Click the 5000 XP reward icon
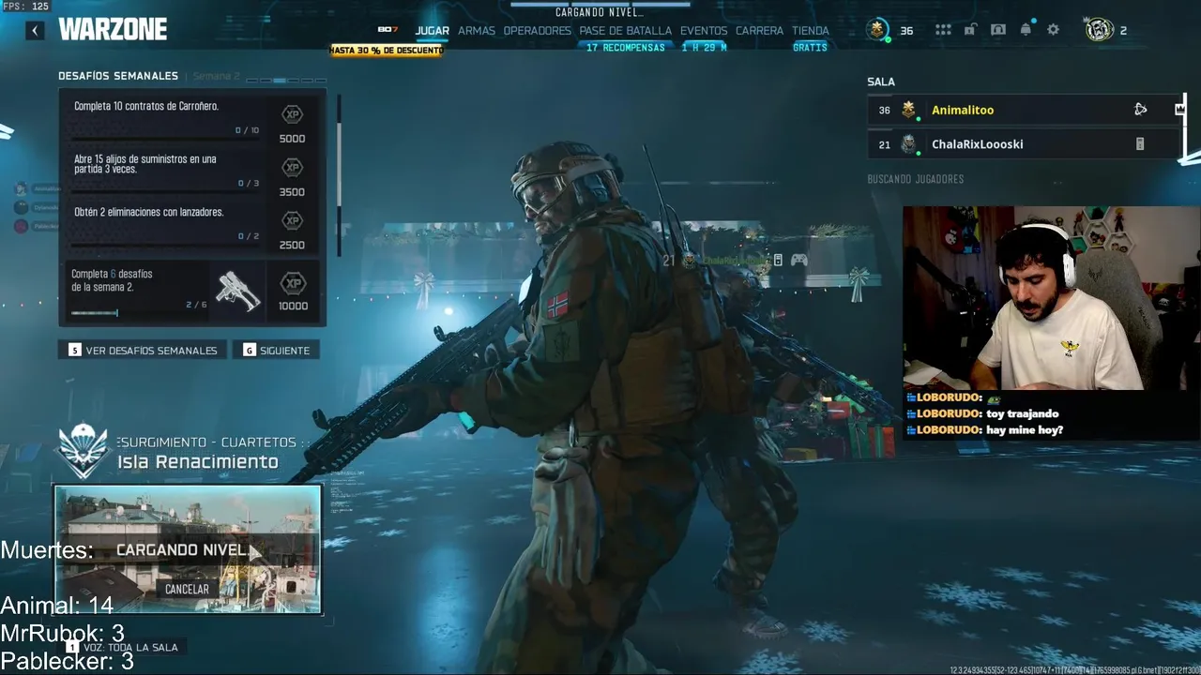Screen dimensions: 1201x675 tap(293, 114)
